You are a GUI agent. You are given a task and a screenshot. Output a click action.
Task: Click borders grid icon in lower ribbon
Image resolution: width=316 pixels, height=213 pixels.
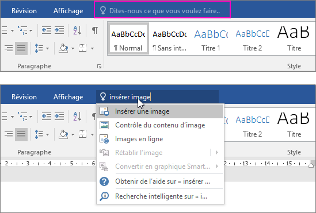point(83,134)
